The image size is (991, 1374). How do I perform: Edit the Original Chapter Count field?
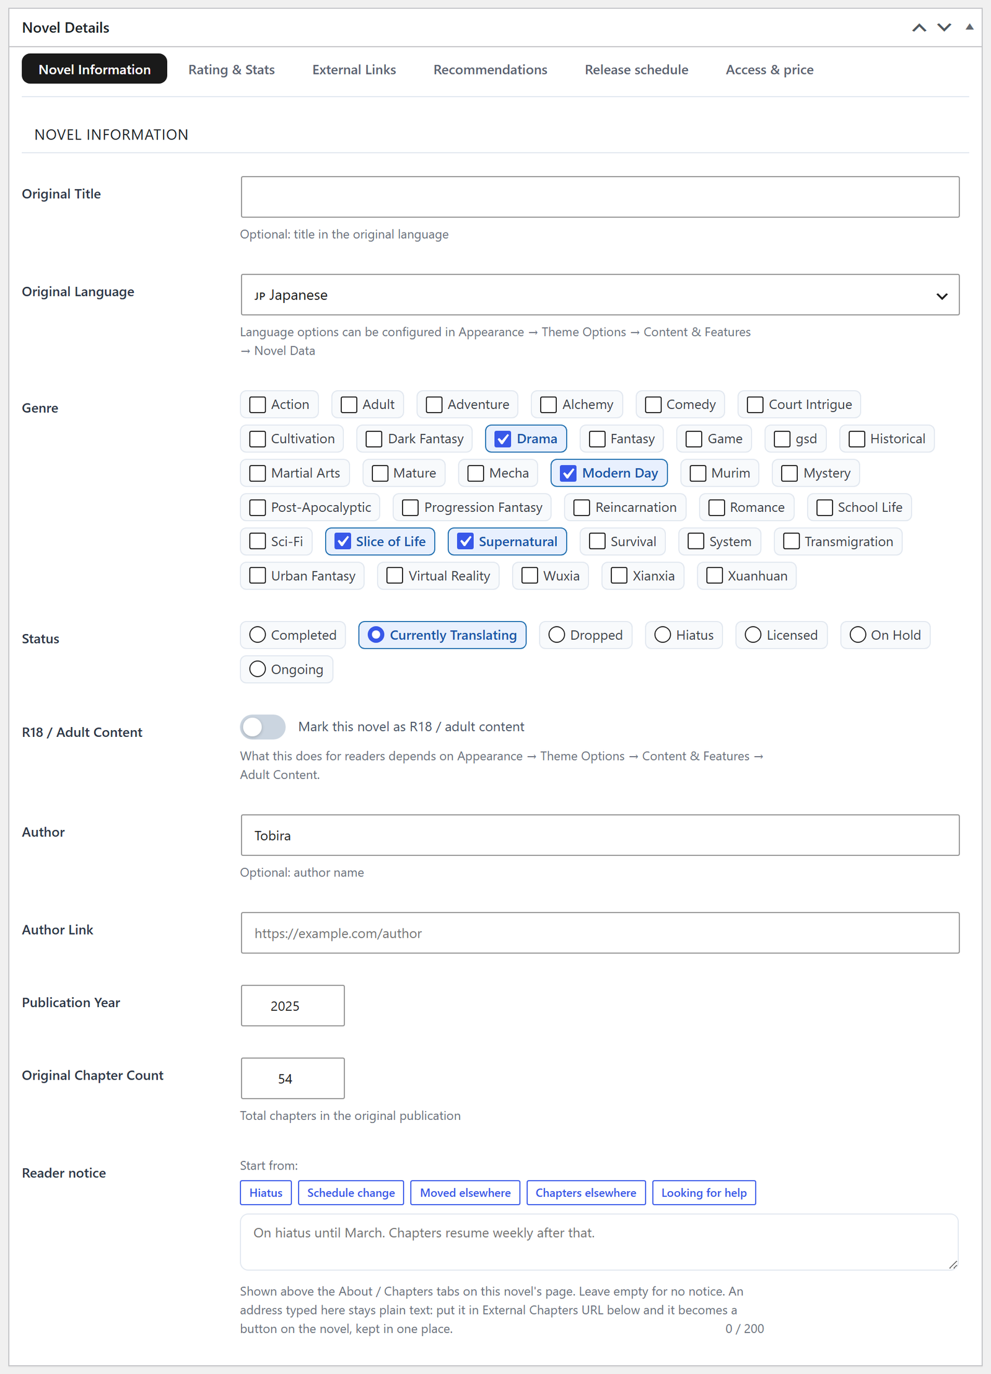[x=292, y=1078]
